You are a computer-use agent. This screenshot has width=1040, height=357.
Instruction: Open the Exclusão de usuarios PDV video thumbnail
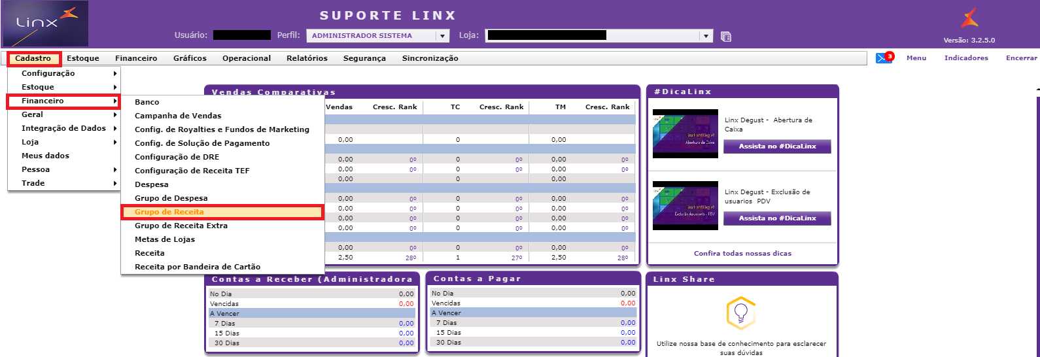685,205
